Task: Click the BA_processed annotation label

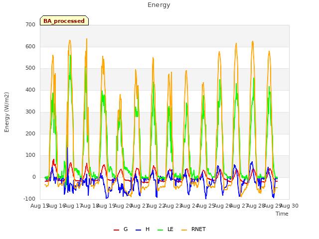Action: point(64,21)
